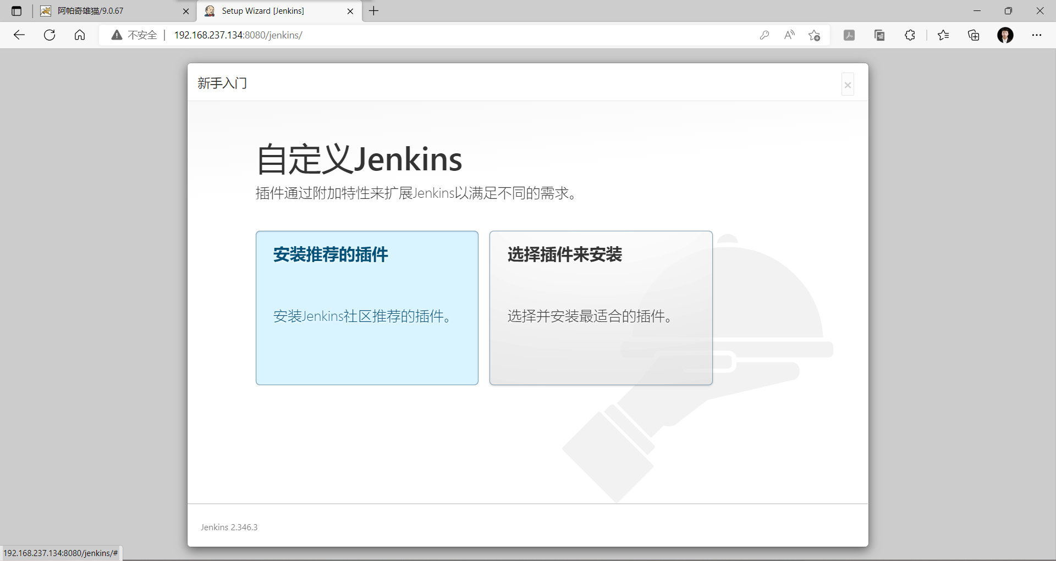Image resolution: width=1056 pixels, height=561 pixels.
Task: Choose 选择插件来安装 option
Action: click(601, 308)
